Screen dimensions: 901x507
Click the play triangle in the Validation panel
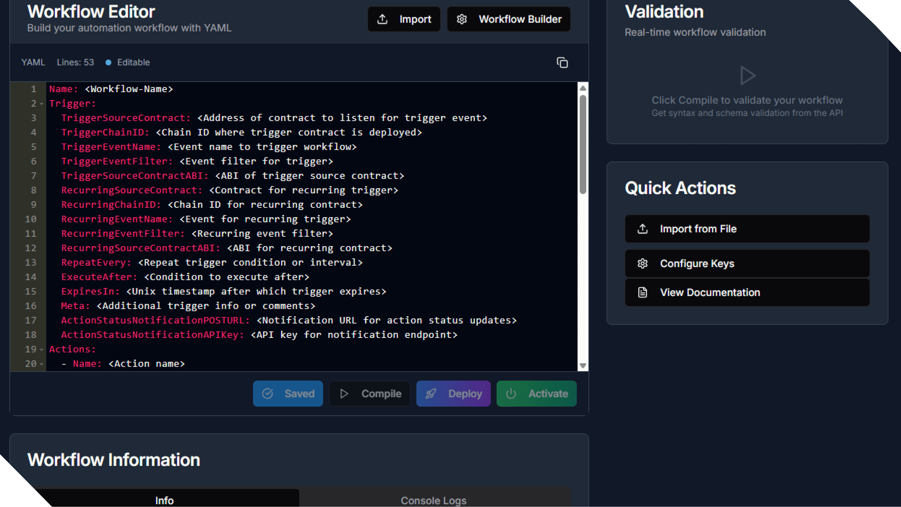pos(748,75)
